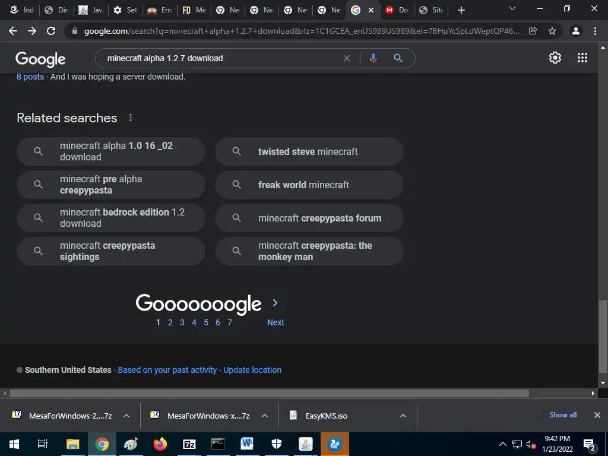Search 'minecraft alpha 1.0 16_02 download'
This screenshot has height=456, width=608.
(111, 151)
